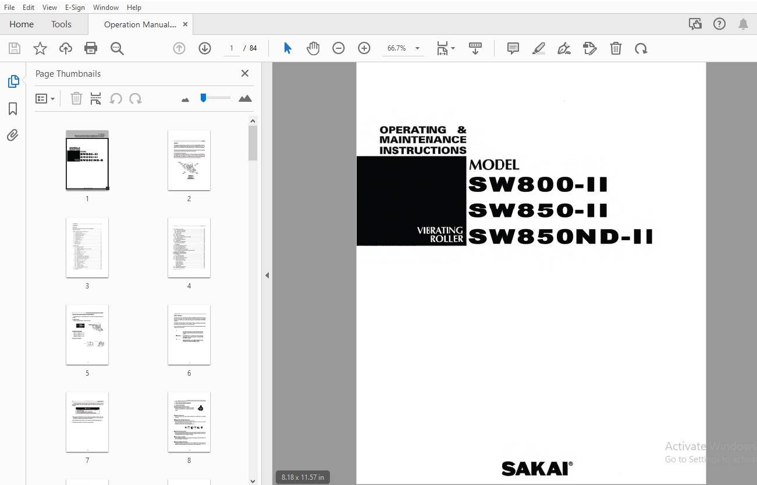757x485 pixels.
Task: Open Help question mark icon
Action: point(720,24)
